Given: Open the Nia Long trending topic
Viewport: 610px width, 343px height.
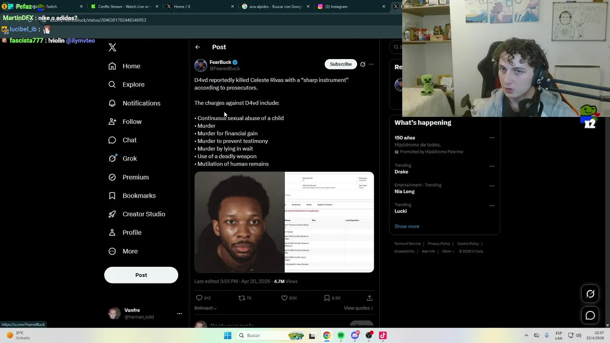Looking at the screenshot, I should point(405,192).
